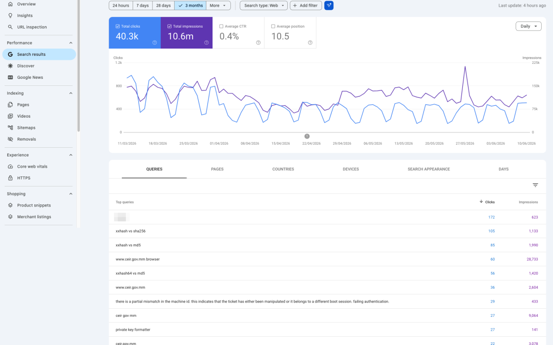Click the 'Last update: 4 hours ago' text
553x345 pixels.
pos(522,5)
